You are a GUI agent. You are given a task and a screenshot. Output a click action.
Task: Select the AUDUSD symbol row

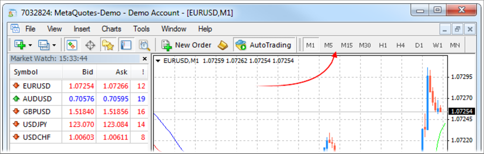[x=79, y=99]
